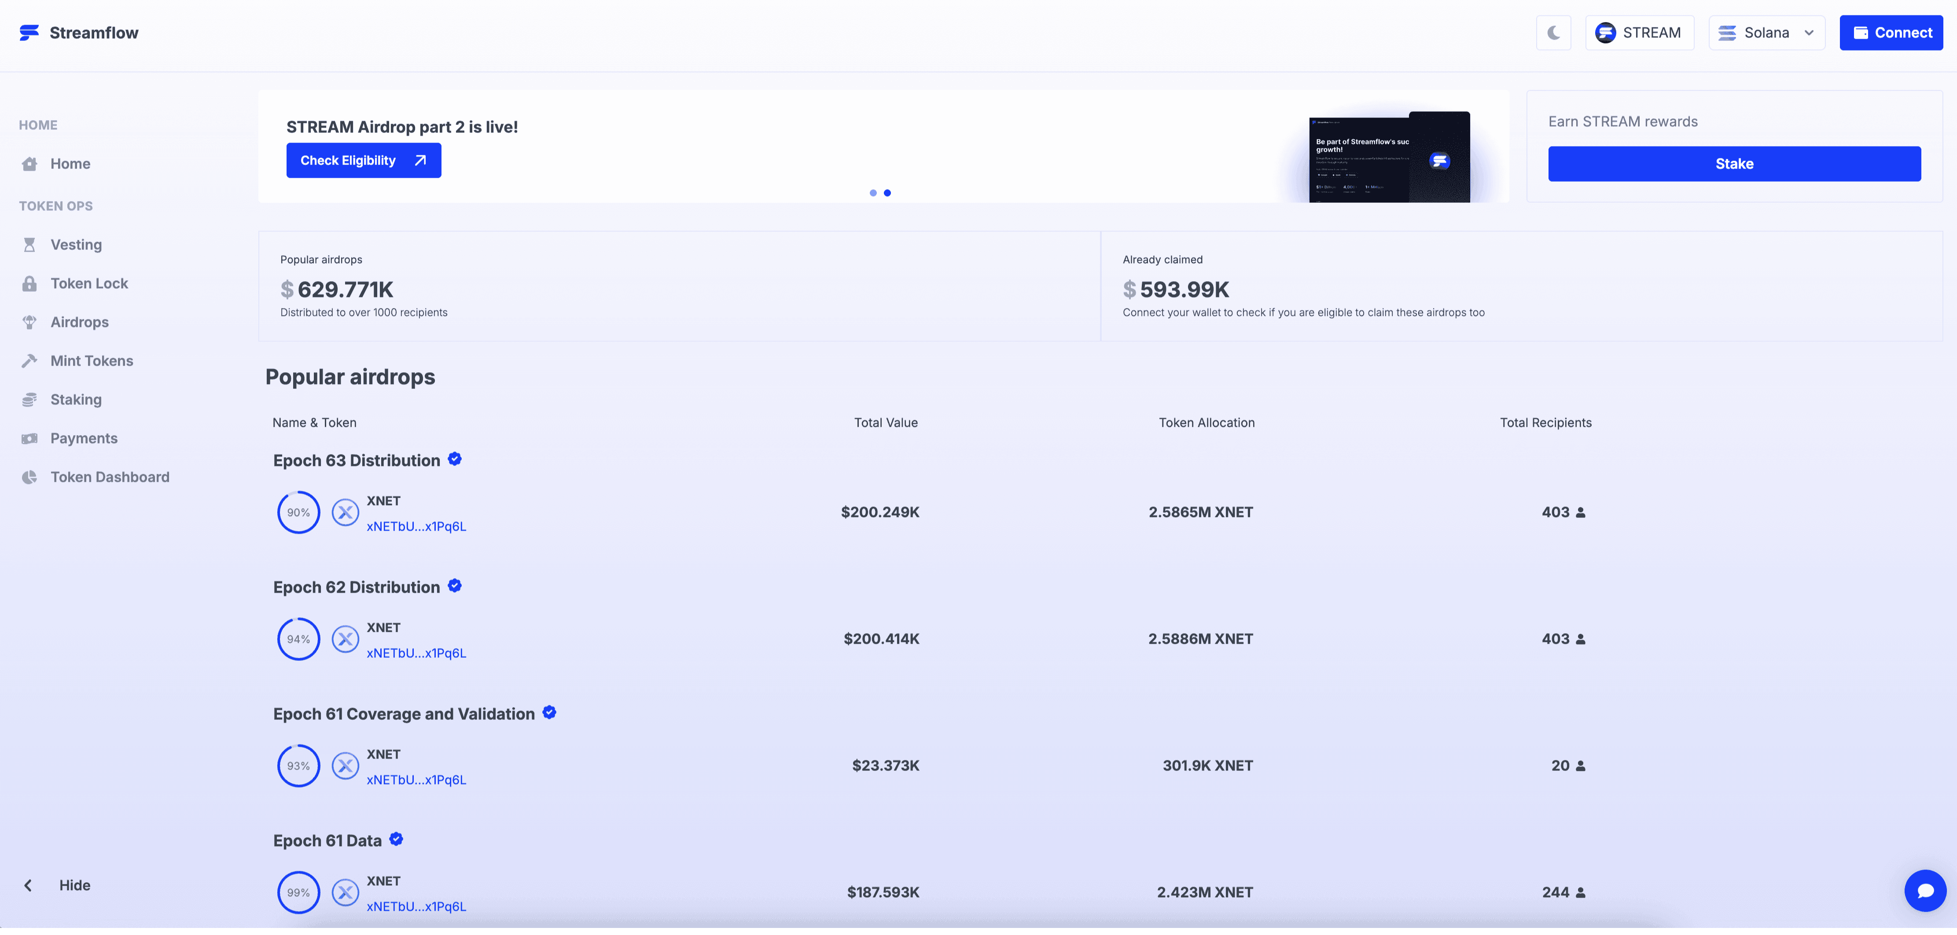Click the Home house icon
This screenshot has width=1957, height=935.
pos(29,163)
